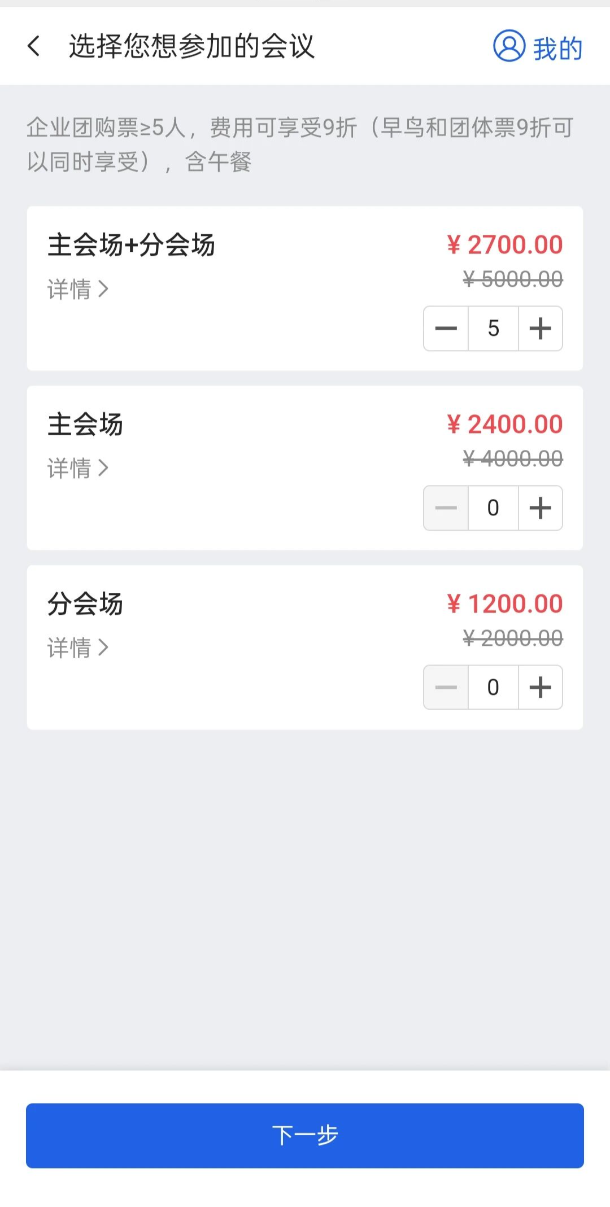This screenshot has height=1207, width=610.
Task: Add one 主会场 ticket
Action: click(540, 508)
